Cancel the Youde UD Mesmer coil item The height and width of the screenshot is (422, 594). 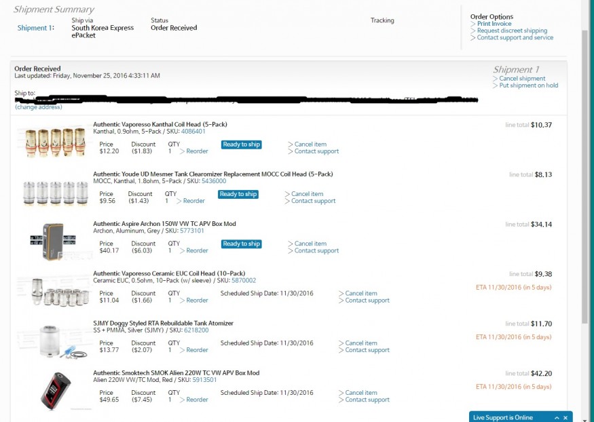[307, 194]
